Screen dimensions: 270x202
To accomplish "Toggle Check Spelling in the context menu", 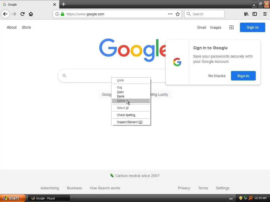I will pyautogui.click(x=131, y=115).
